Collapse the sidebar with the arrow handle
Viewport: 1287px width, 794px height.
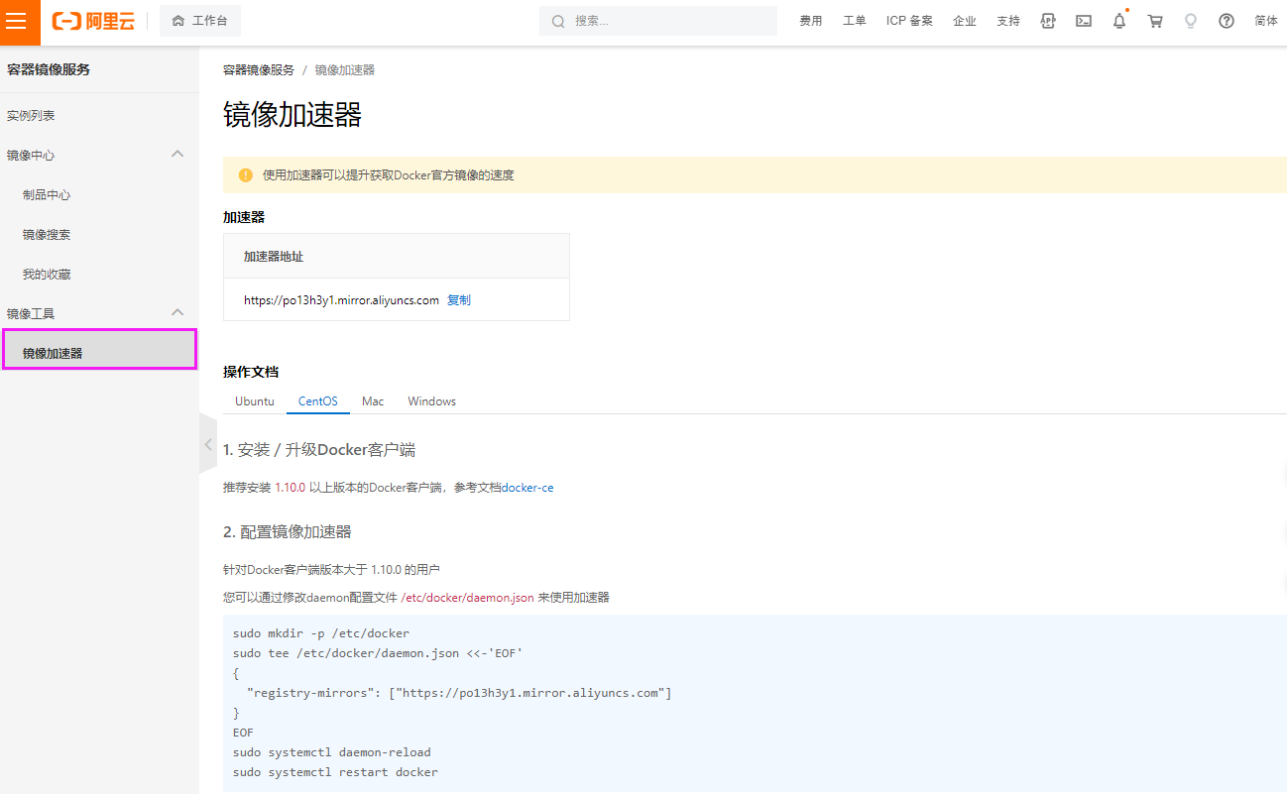click(208, 444)
